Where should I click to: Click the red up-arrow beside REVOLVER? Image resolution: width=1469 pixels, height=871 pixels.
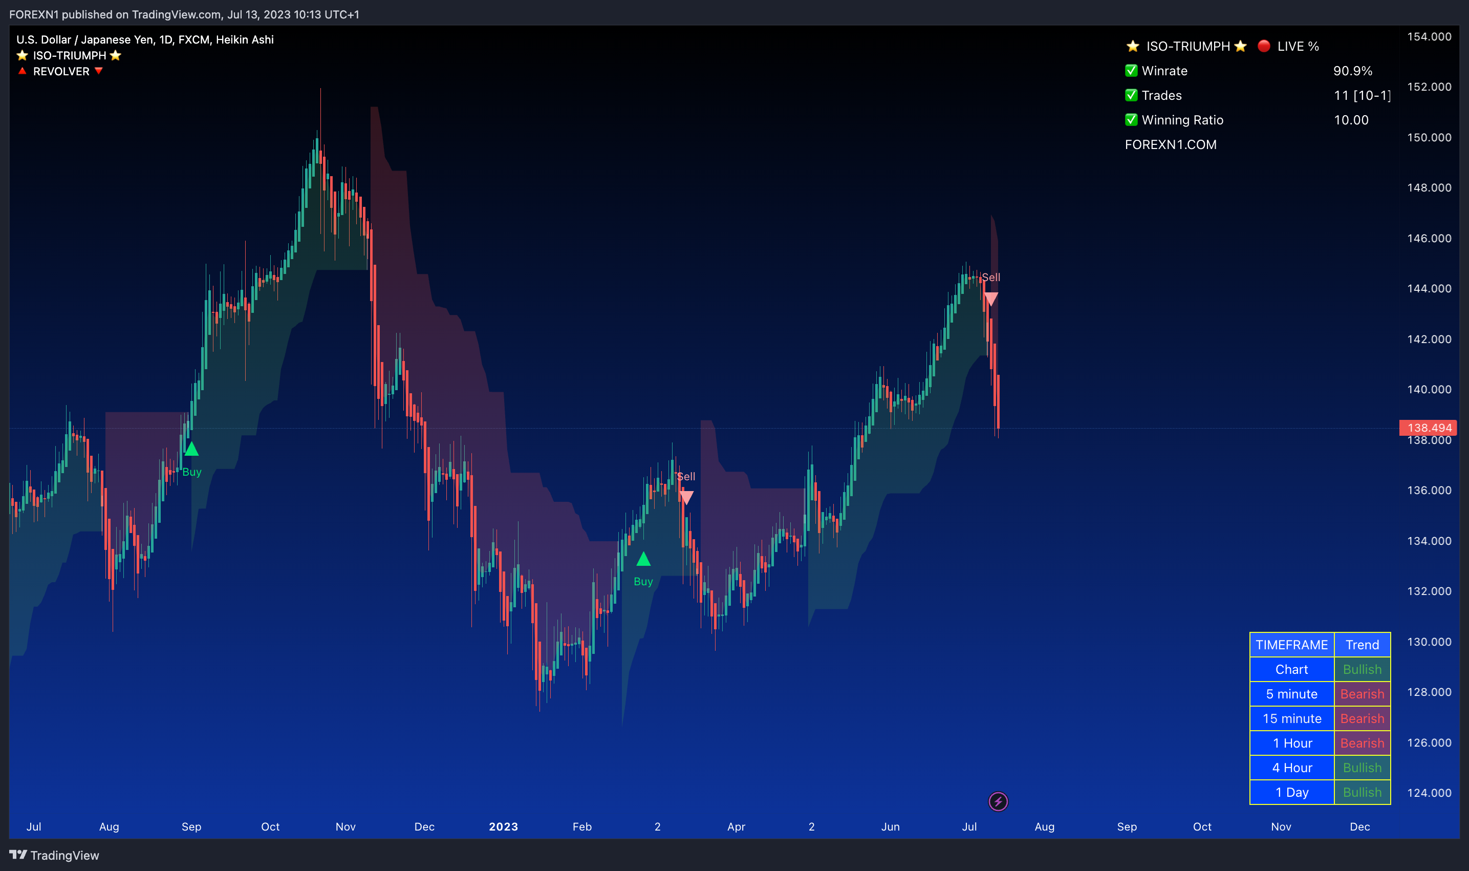pyautogui.click(x=23, y=71)
